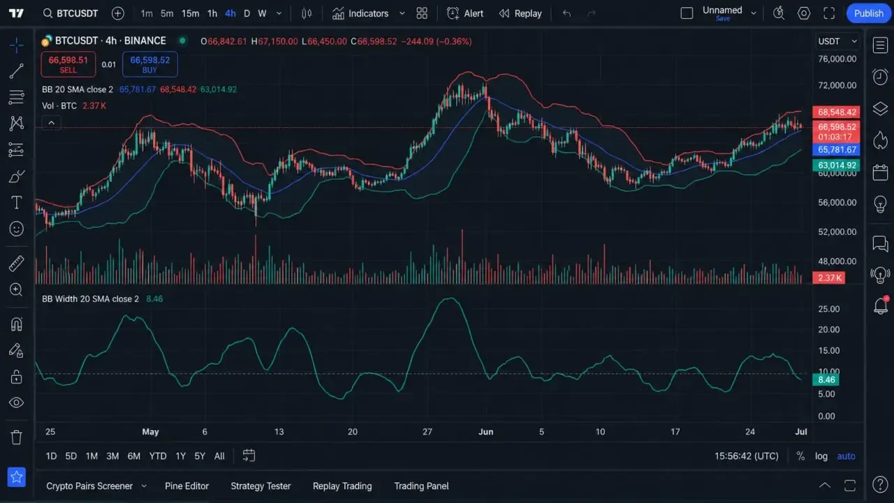
Task: Select the ruler measure tool
Action: (17, 263)
